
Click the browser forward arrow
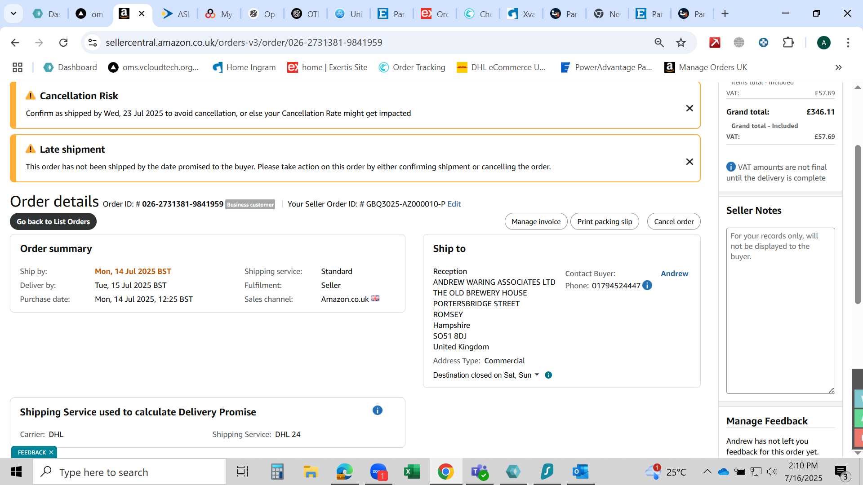[39, 43]
